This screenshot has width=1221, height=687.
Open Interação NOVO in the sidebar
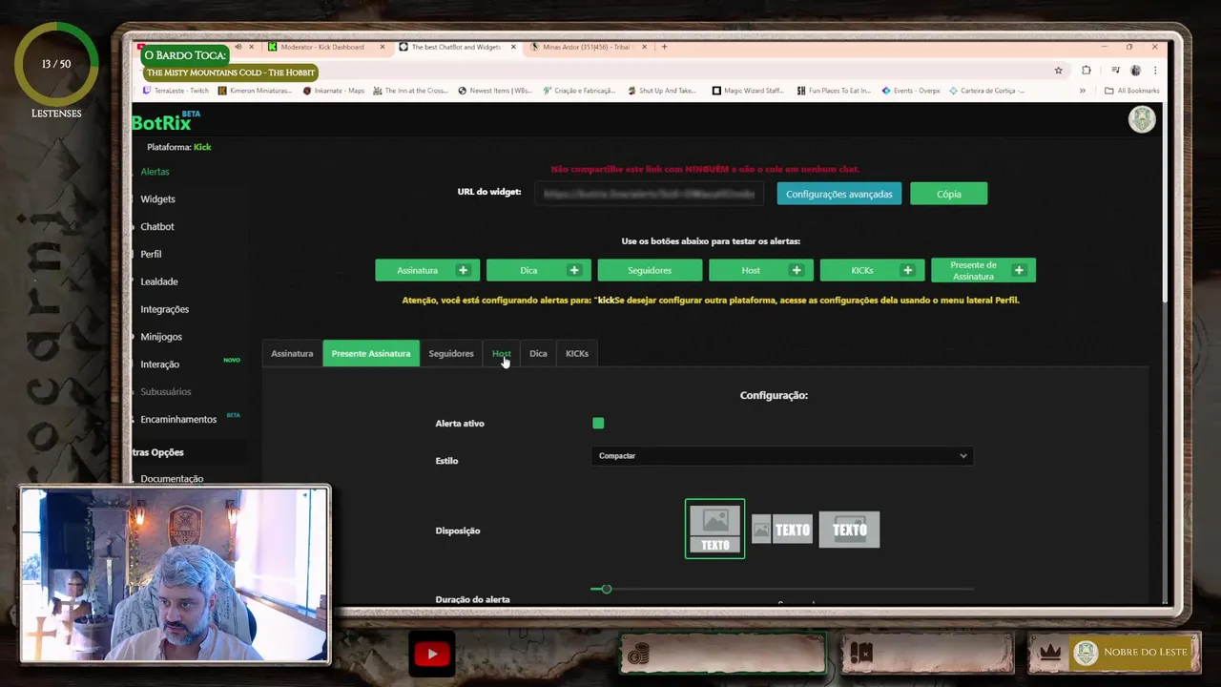[160, 364]
